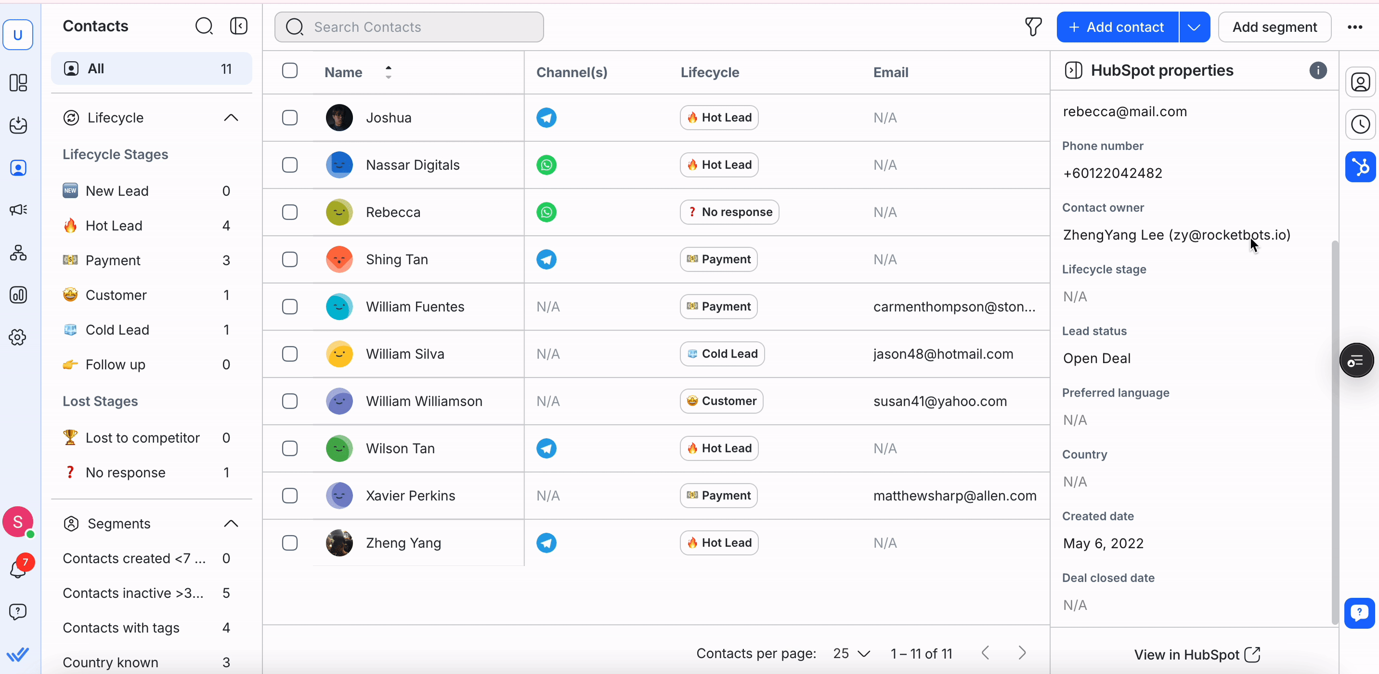The width and height of the screenshot is (1379, 674).
Task: Tick the checkbox for Zheng Yang
Action: [289, 543]
